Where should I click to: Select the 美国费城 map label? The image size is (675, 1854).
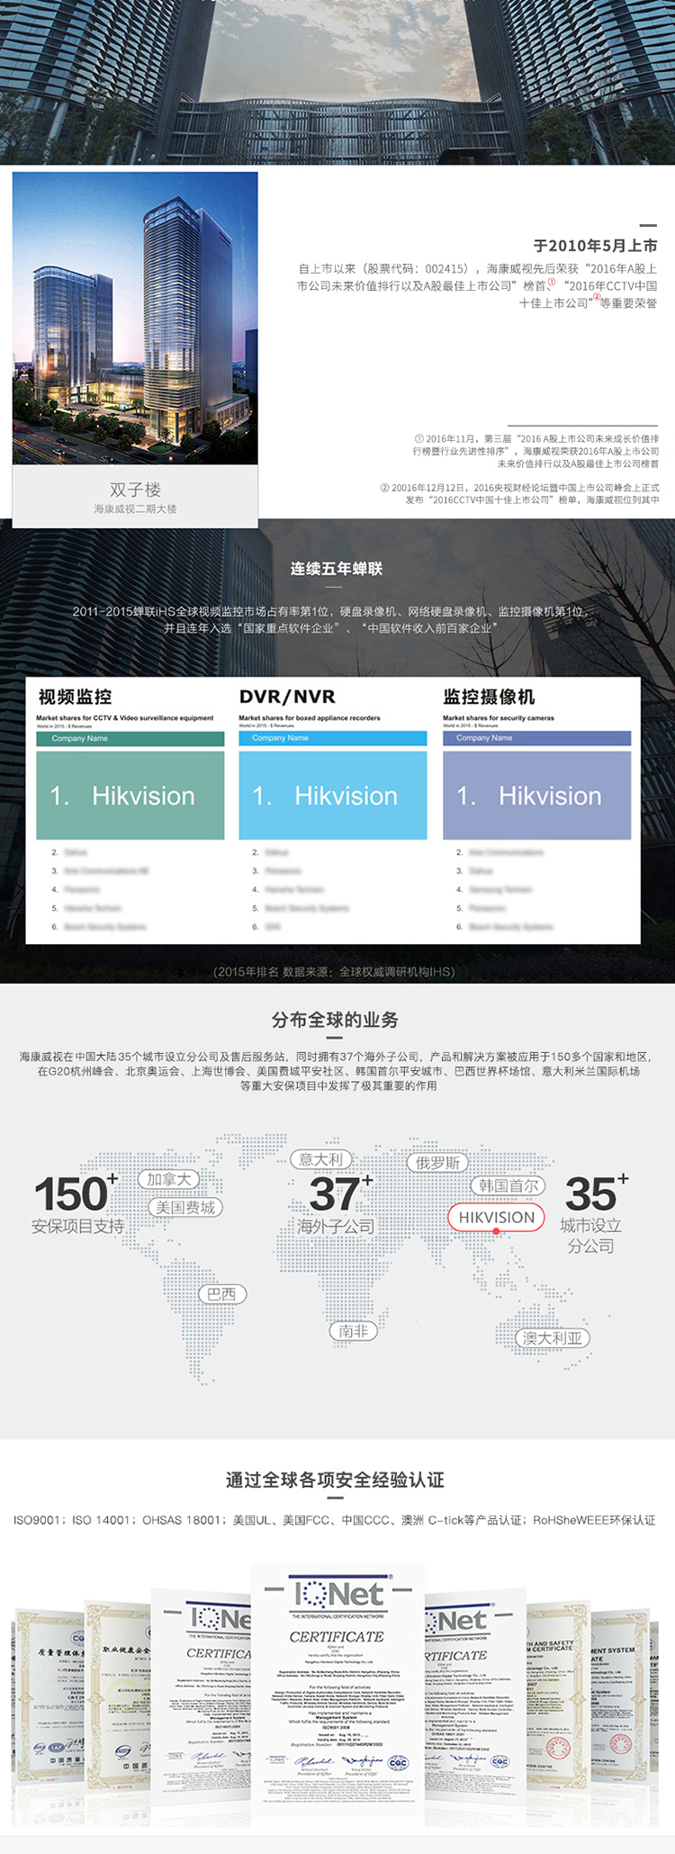185,1208
